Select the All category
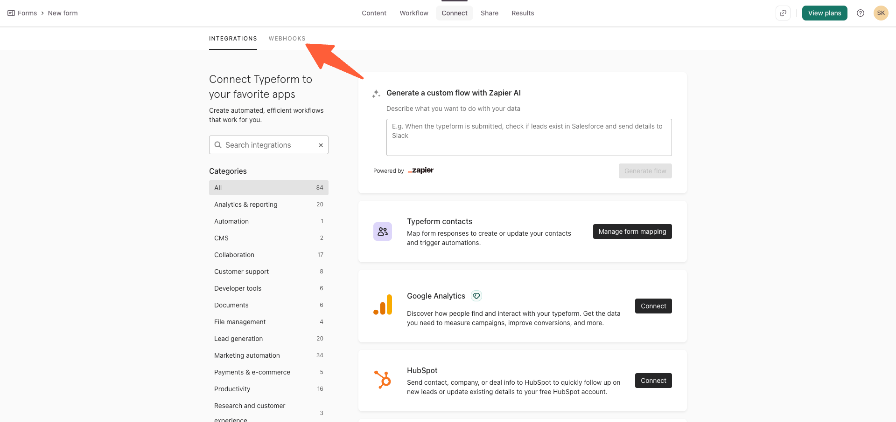The image size is (896, 422). click(x=269, y=188)
